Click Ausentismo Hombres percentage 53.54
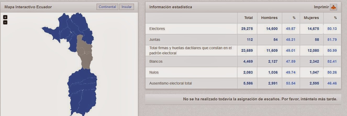Viewport: 347px width, 116px height. point(291,83)
